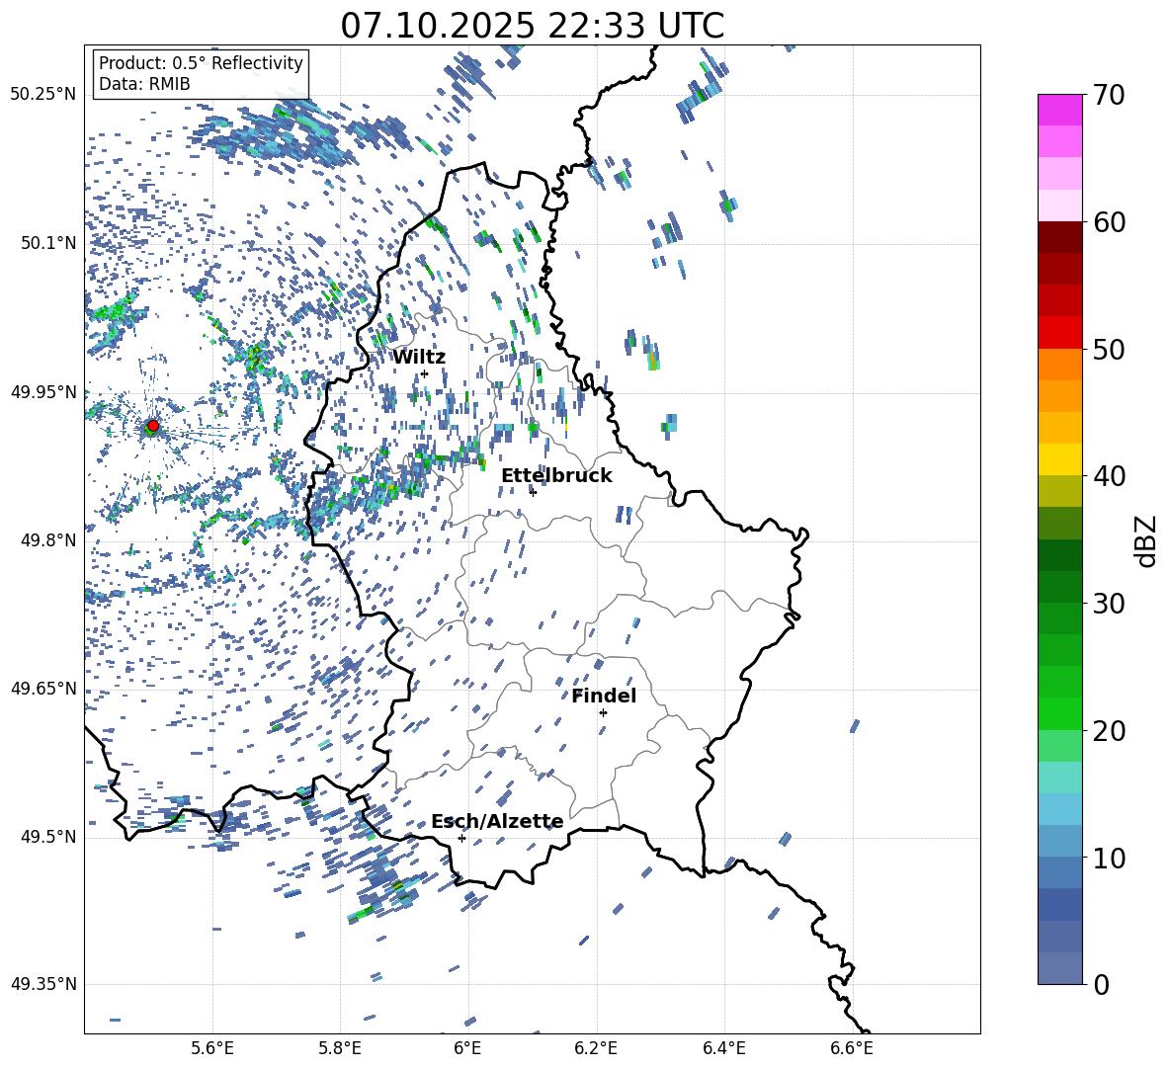This screenshot has width=1170, height=1068.
Task: Click the 20 tick on the colorbar
Action: tap(1109, 730)
